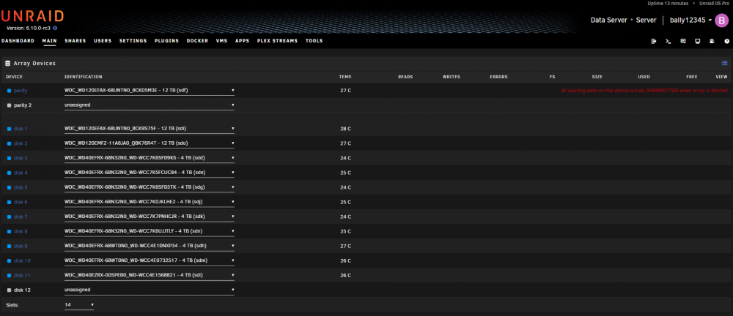Open the parity device selection dropdown
This screenshot has height=316, width=733.
pyautogui.click(x=149, y=90)
